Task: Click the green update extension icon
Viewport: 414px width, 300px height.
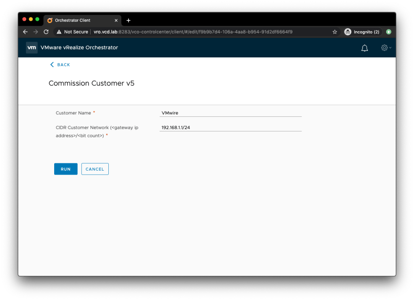Action: click(389, 32)
